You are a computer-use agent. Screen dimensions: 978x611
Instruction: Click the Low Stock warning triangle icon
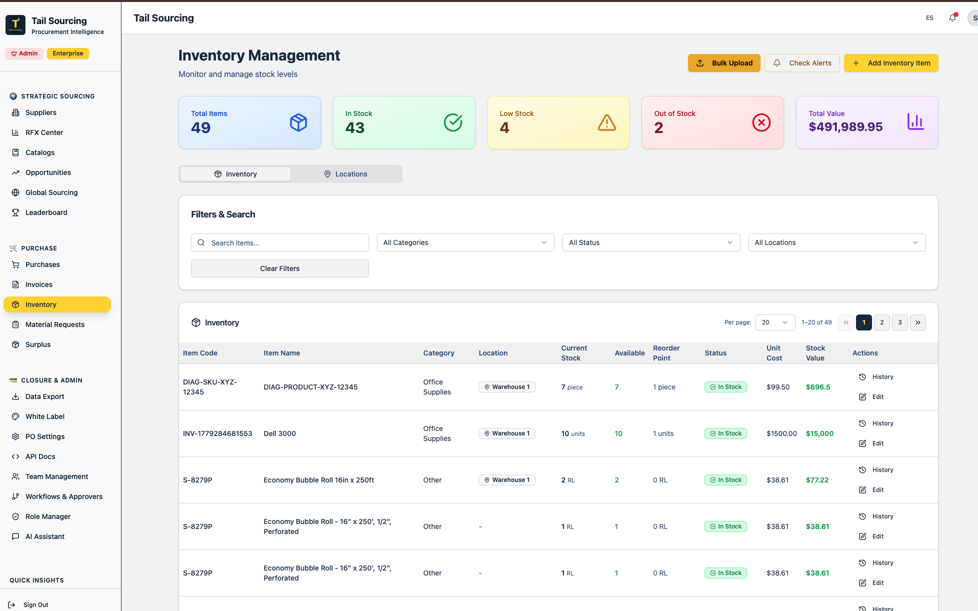coord(607,122)
